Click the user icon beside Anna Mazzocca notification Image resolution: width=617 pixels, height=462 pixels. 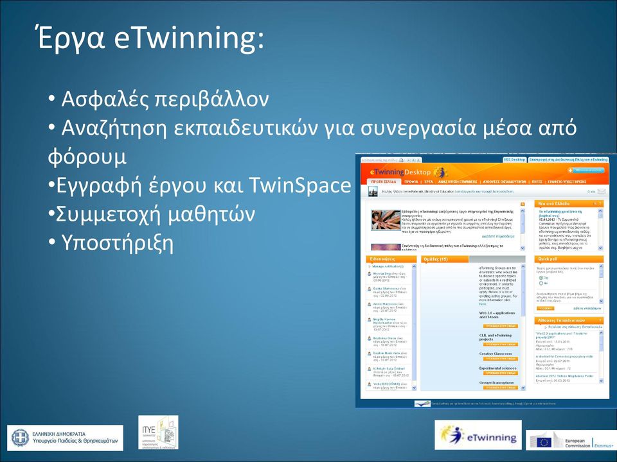[x=369, y=305]
